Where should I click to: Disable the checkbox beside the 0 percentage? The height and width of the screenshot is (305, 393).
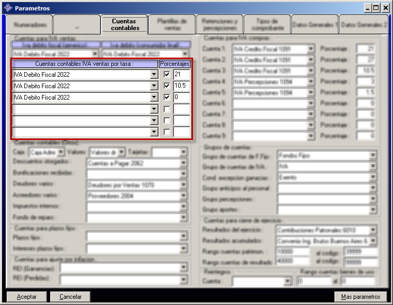(x=166, y=98)
